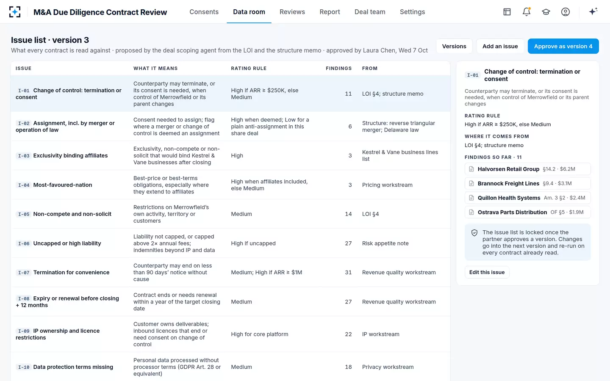Click document icon beside Halvorsen Retail Group
The image size is (610, 381).
[471, 169]
